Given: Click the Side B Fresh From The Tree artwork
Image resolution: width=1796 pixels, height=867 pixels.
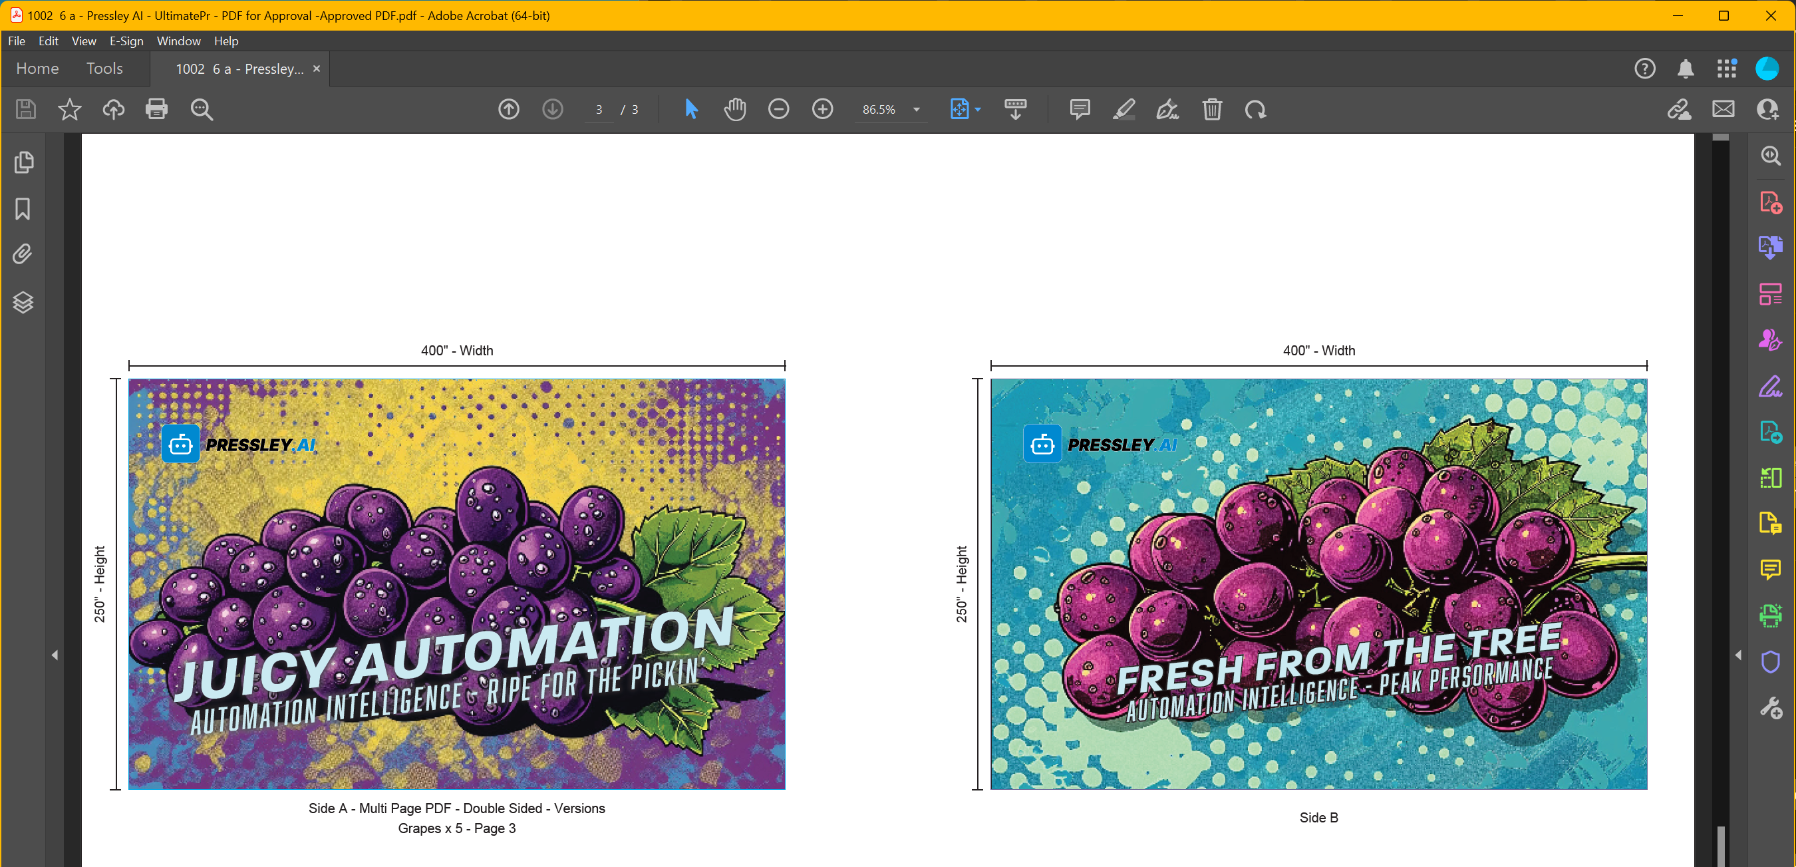Looking at the screenshot, I should click(x=1318, y=584).
